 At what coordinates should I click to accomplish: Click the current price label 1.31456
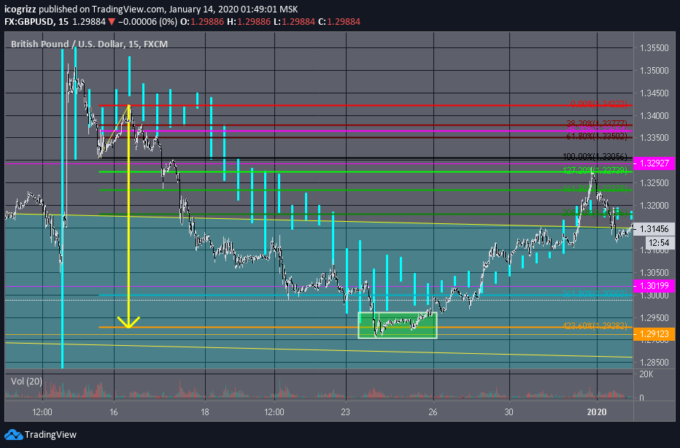[654, 229]
